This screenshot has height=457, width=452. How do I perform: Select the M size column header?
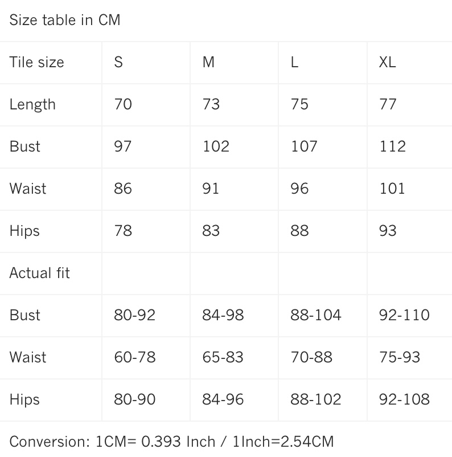tap(208, 62)
